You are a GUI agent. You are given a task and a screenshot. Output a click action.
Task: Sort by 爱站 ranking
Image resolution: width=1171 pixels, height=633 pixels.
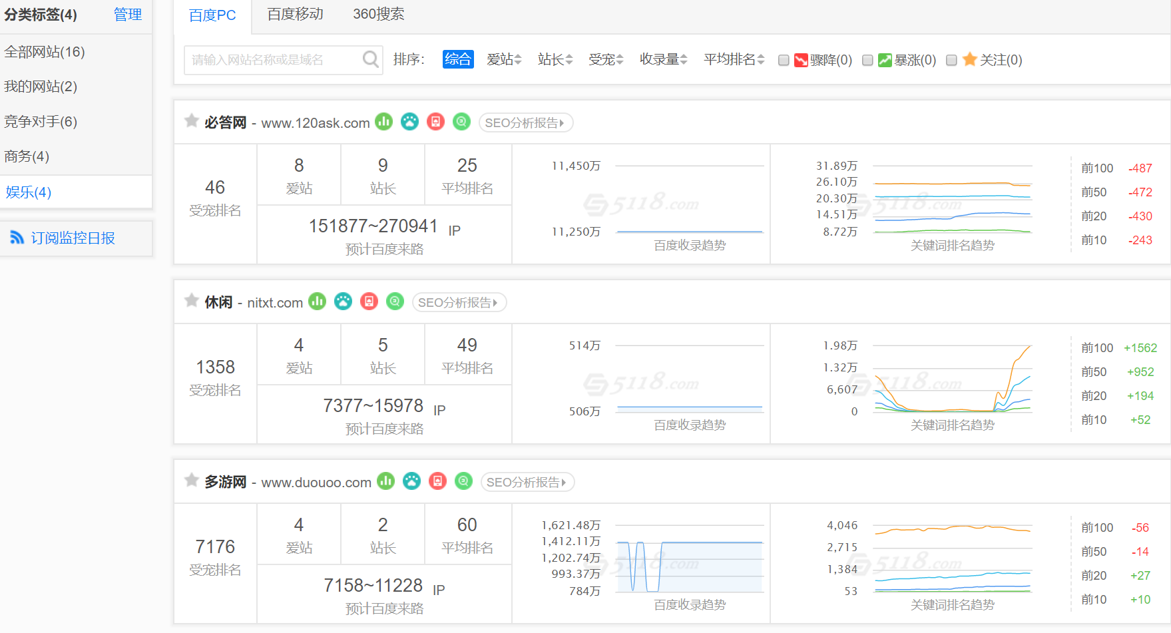(x=504, y=60)
